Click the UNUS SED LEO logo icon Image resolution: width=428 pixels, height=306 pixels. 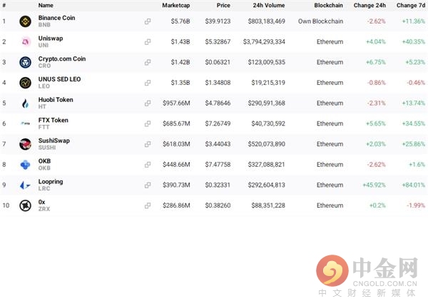coord(25,83)
